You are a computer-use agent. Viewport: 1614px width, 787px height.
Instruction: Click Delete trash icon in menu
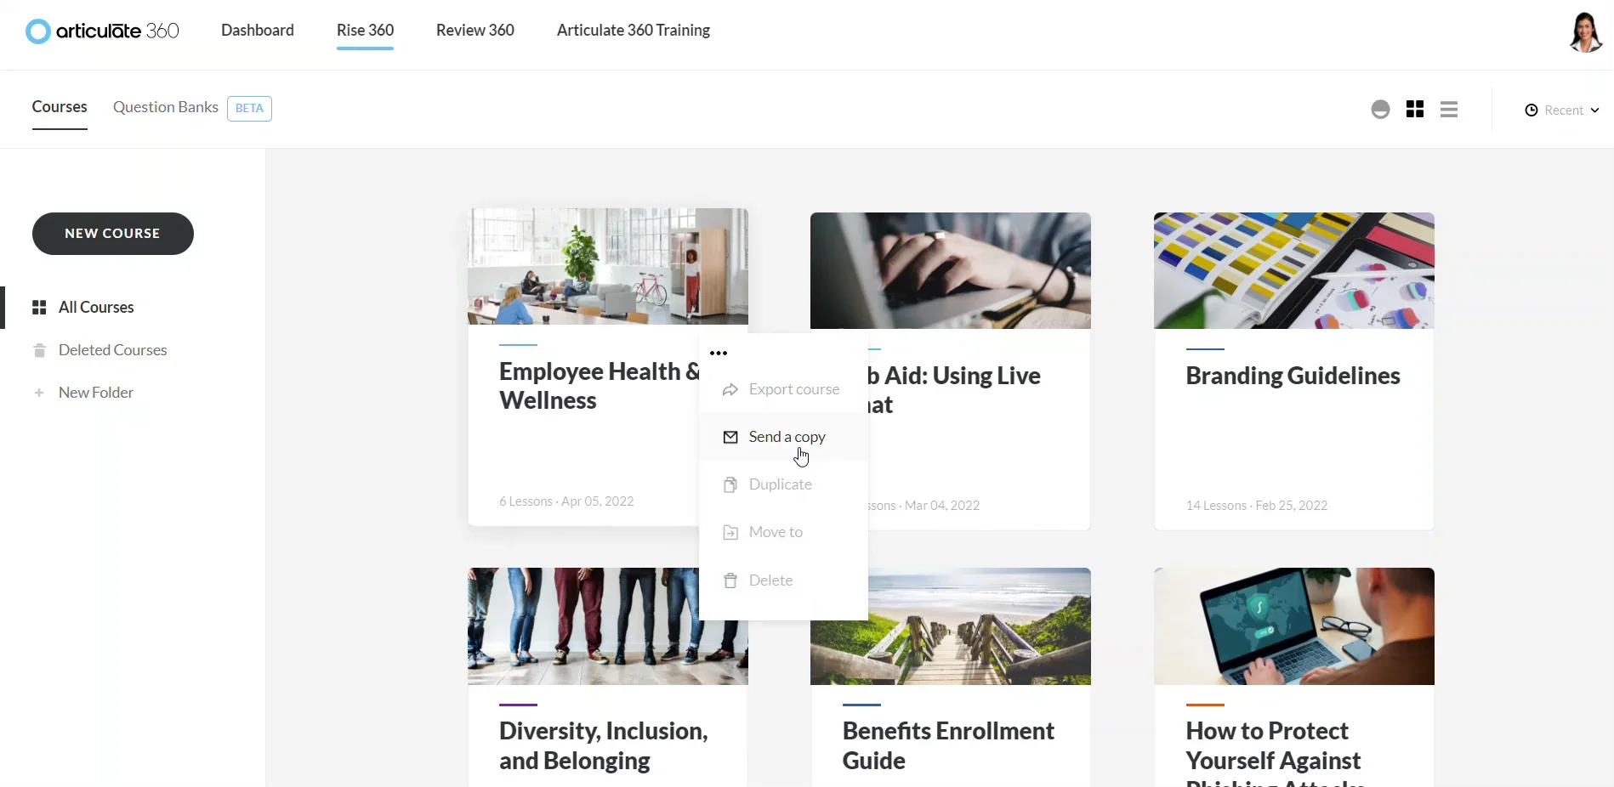click(730, 580)
